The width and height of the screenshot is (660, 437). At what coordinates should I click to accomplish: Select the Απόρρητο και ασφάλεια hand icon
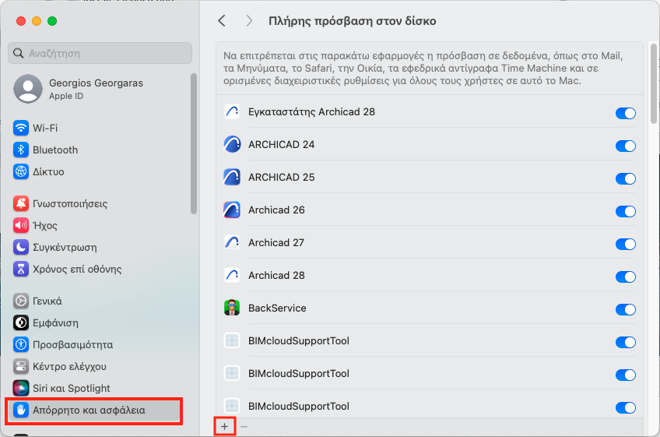[x=20, y=410]
